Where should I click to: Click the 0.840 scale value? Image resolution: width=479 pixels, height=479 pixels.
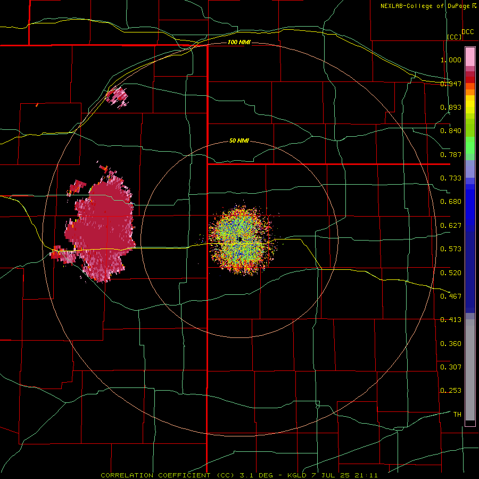(451, 131)
